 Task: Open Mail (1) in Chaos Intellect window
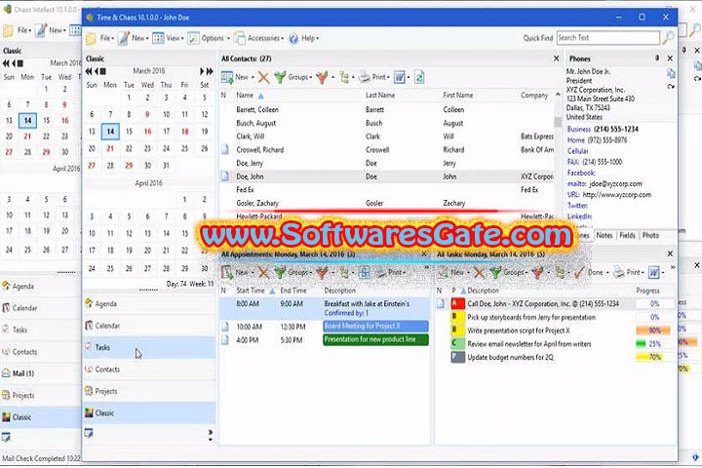(40, 373)
